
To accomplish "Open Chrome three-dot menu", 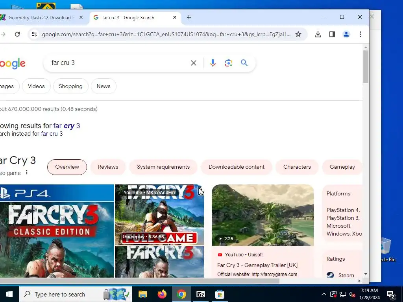I will [x=360, y=34].
